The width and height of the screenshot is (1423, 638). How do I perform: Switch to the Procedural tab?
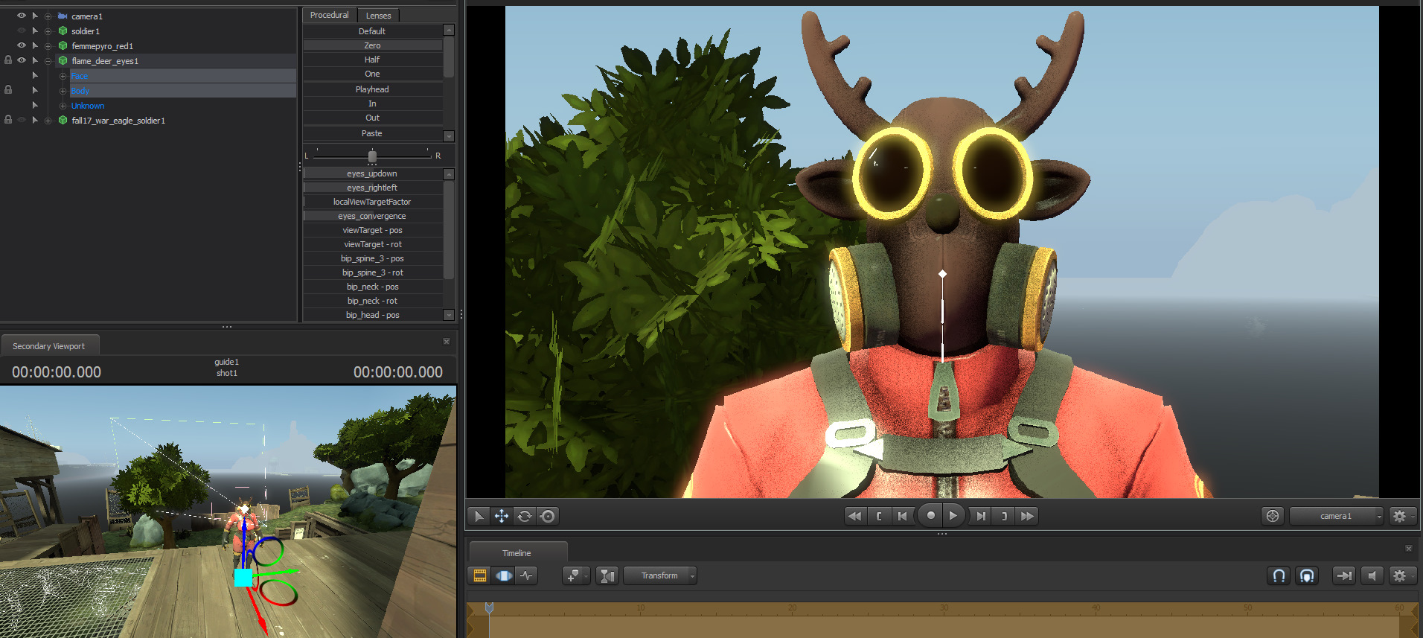[330, 15]
